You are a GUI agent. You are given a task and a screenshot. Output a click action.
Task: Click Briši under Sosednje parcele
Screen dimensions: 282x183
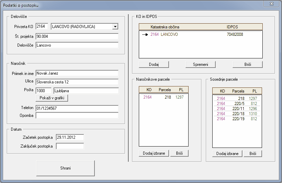253,154
